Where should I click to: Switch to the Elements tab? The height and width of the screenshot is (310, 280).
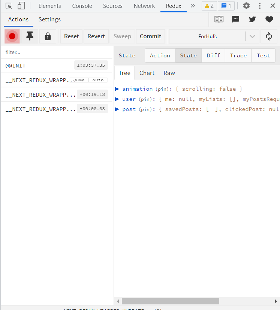pos(49,6)
